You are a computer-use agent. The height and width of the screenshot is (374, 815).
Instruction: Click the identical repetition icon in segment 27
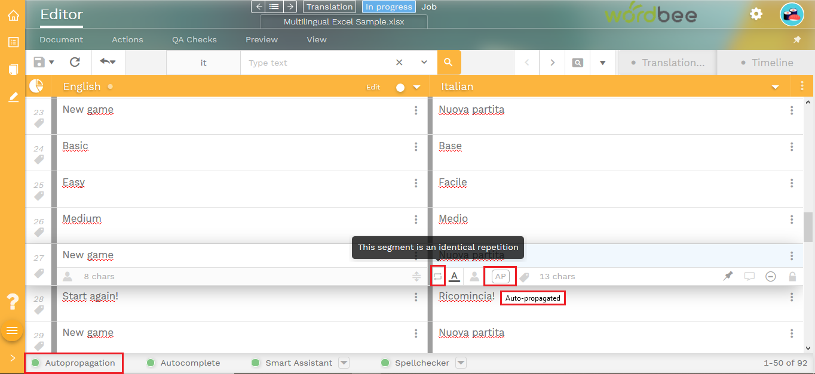437,276
